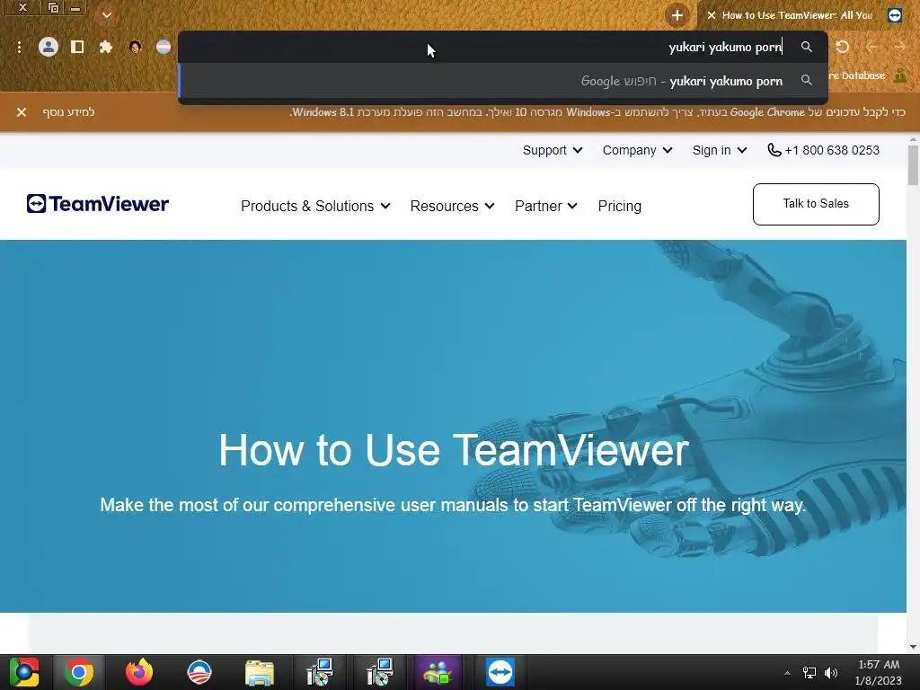Open the 'למידע נוסף' learn more link
The image size is (920, 690).
click(68, 112)
